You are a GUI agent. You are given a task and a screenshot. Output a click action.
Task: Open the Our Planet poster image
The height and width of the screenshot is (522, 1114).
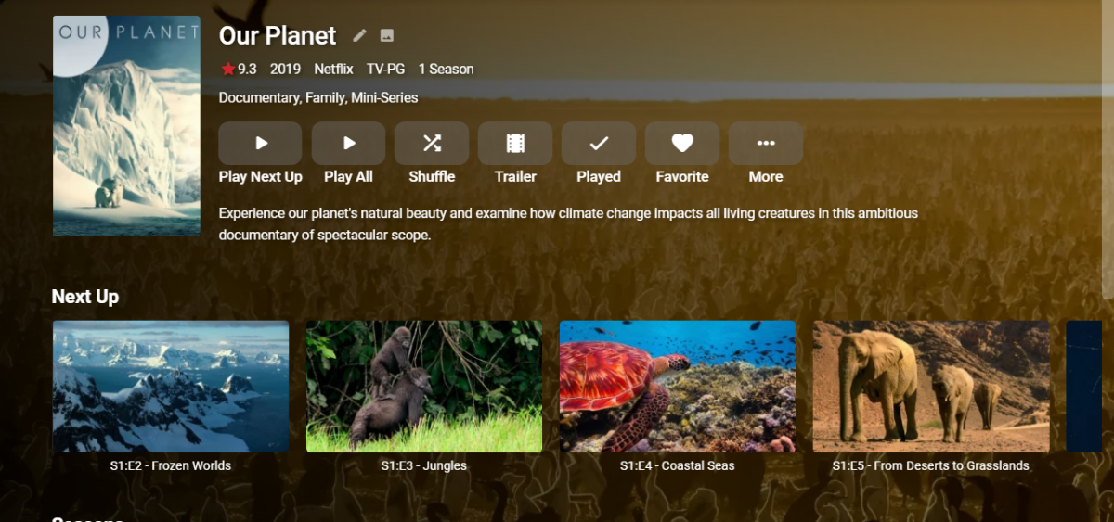pos(126,126)
